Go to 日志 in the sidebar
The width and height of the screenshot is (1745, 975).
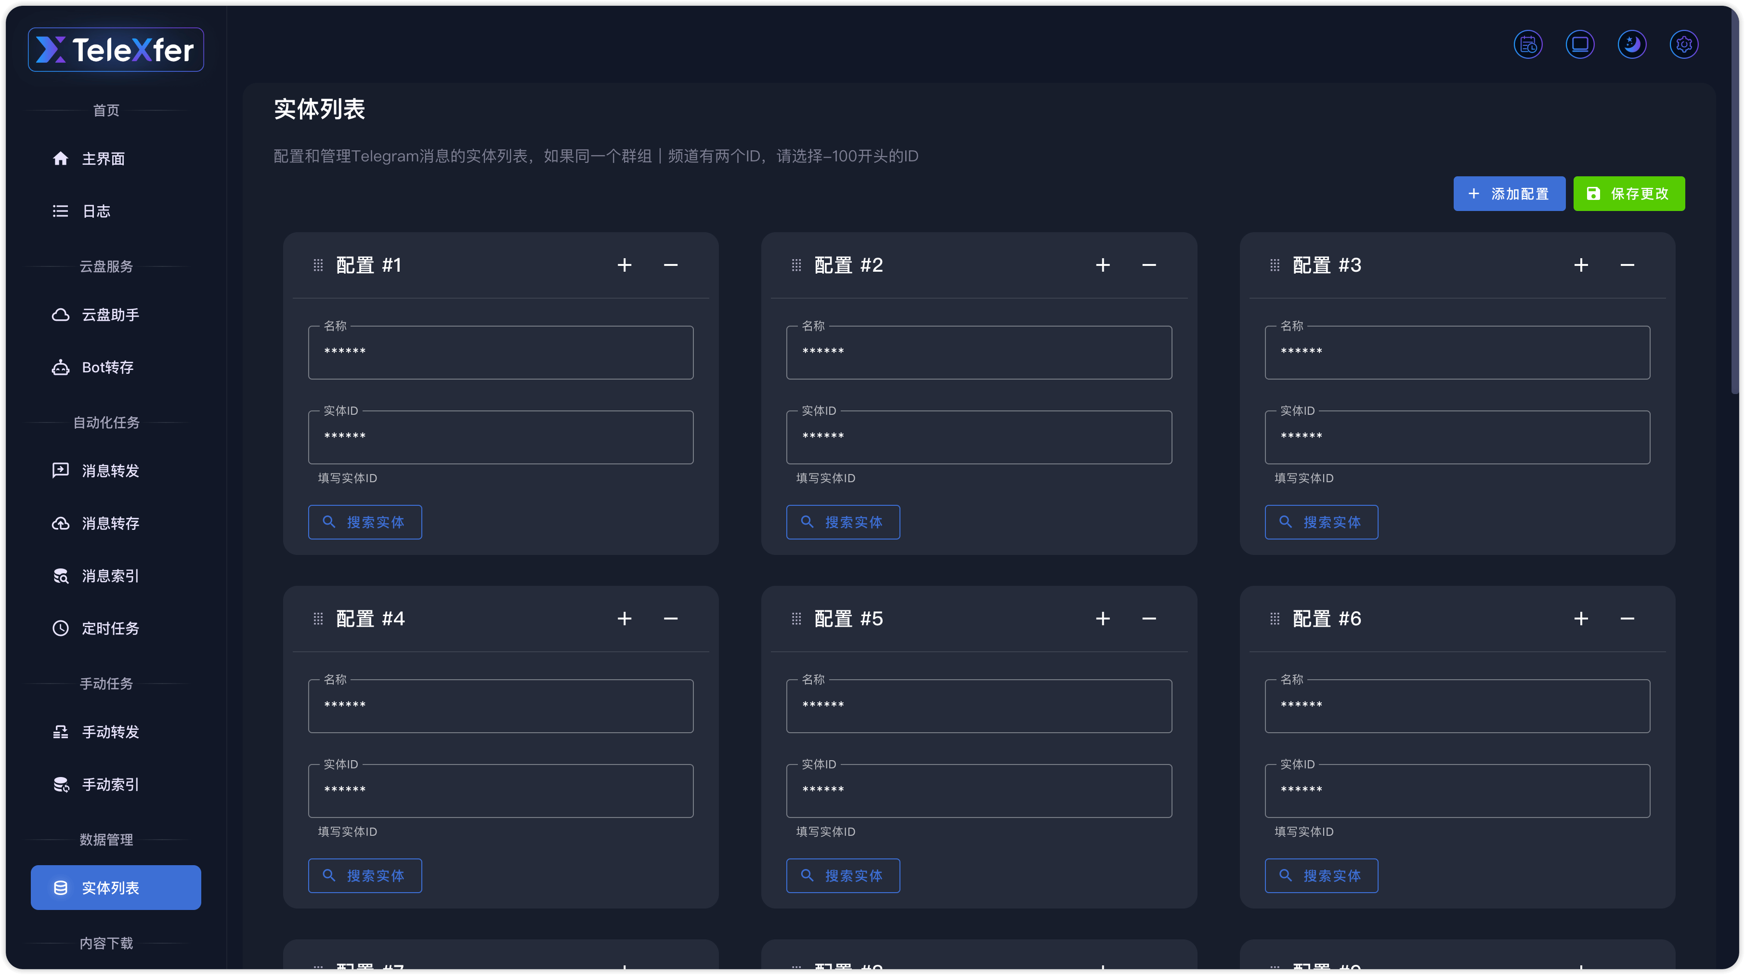pyautogui.click(x=95, y=211)
